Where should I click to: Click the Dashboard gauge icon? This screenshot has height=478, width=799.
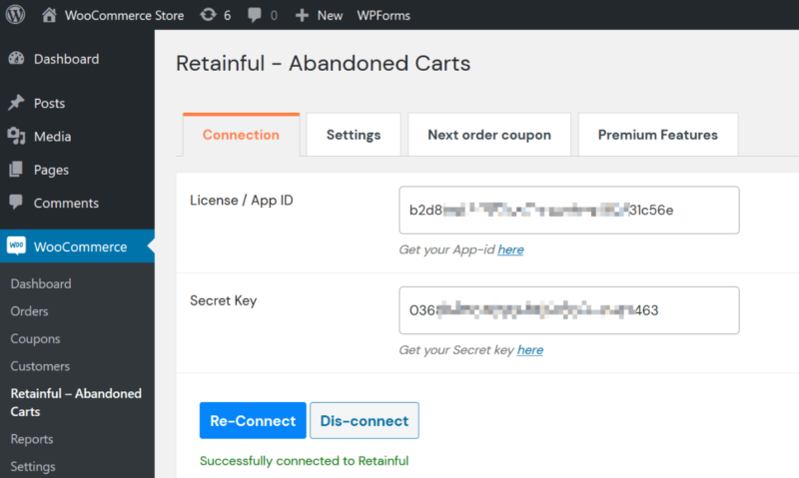(x=16, y=59)
